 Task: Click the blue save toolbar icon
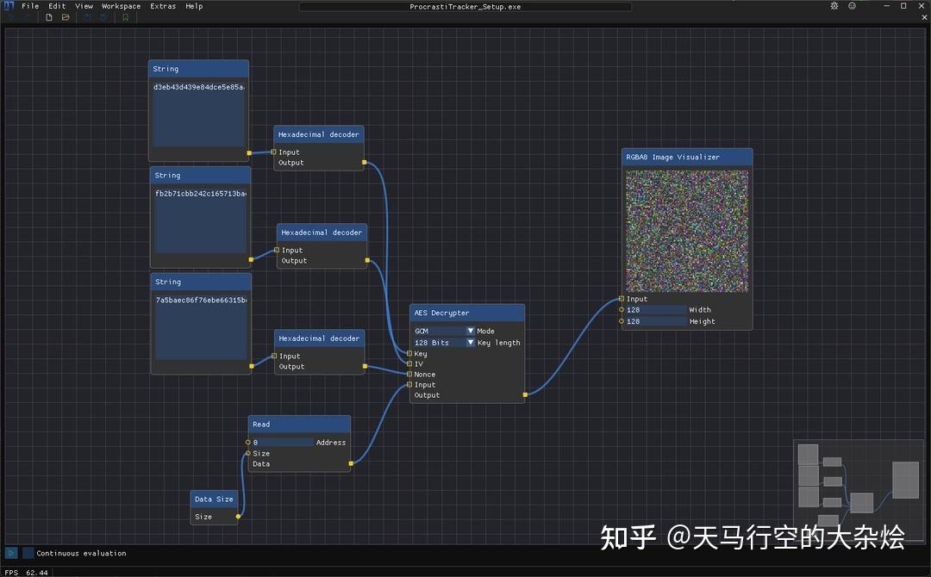(x=87, y=16)
